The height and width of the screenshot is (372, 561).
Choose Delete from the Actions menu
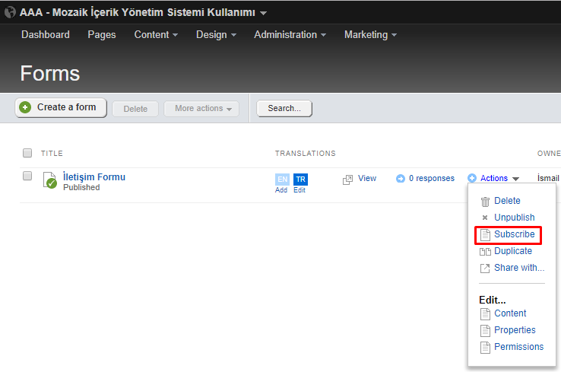click(x=507, y=201)
